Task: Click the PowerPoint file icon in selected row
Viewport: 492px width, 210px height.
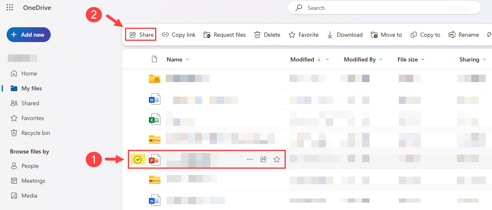Action: 154,160
